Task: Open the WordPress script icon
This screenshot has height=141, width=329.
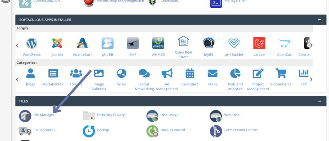Action: point(32,43)
